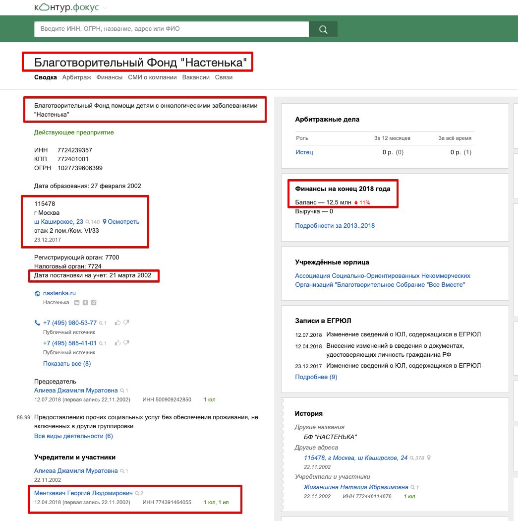The image size is (518, 521).
Task: Focus the ИНН, ОГРН search input field
Action: coord(171,29)
